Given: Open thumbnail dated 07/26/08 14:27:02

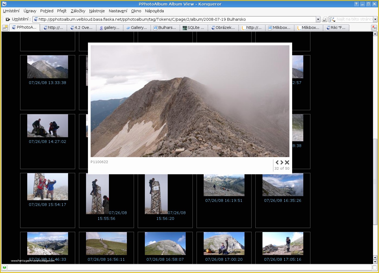Looking at the screenshot, I should coord(48,126).
